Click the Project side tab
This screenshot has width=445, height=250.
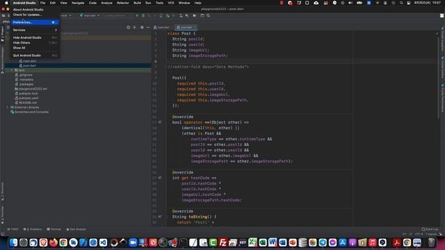click(2, 34)
